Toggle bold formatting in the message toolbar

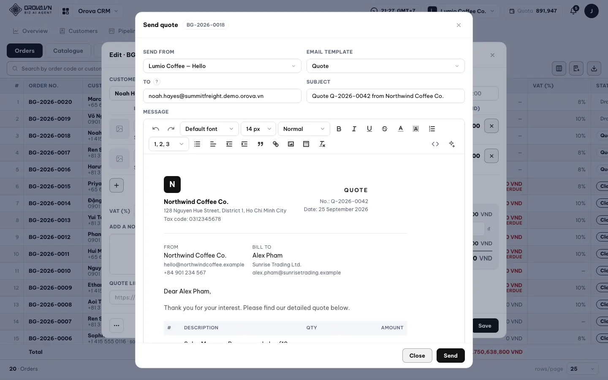[x=339, y=129]
